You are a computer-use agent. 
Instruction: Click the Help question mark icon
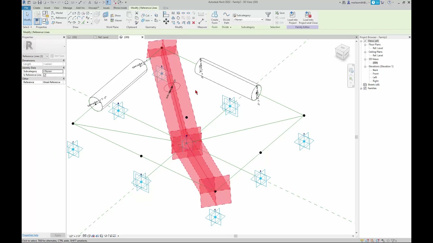tap(389, 2)
